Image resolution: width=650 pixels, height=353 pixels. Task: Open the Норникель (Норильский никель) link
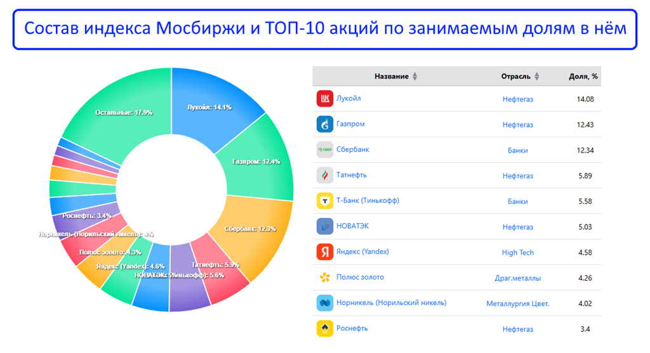click(391, 303)
